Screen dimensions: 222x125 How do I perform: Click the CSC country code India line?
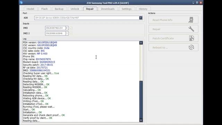point(36,48)
